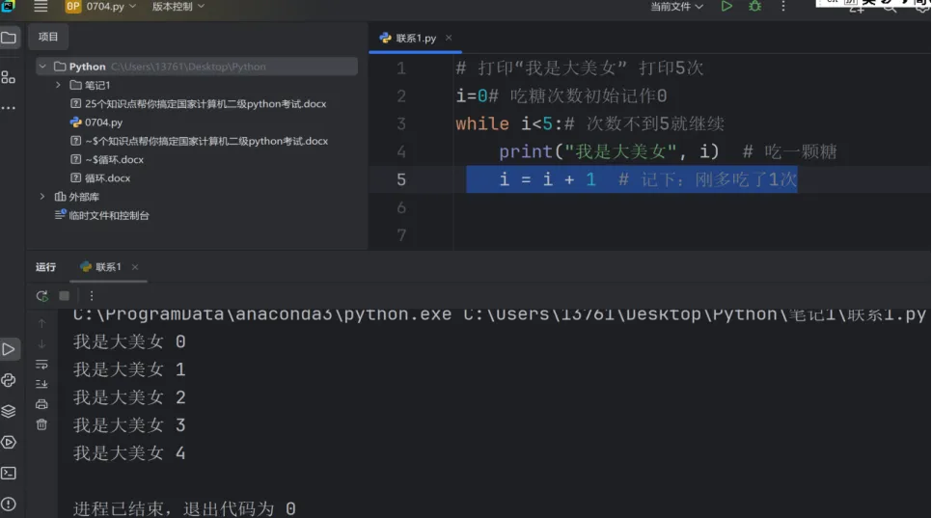The height and width of the screenshot is (518, 932).
Task: Expand the 笔记1 folder
Action: coord(58,85)
